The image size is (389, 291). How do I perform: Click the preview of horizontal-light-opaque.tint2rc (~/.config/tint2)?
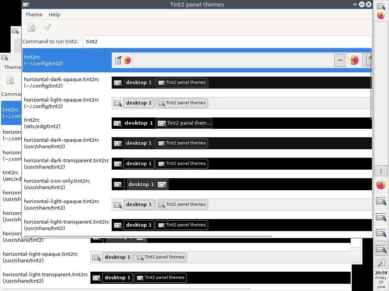pos(241,103)
